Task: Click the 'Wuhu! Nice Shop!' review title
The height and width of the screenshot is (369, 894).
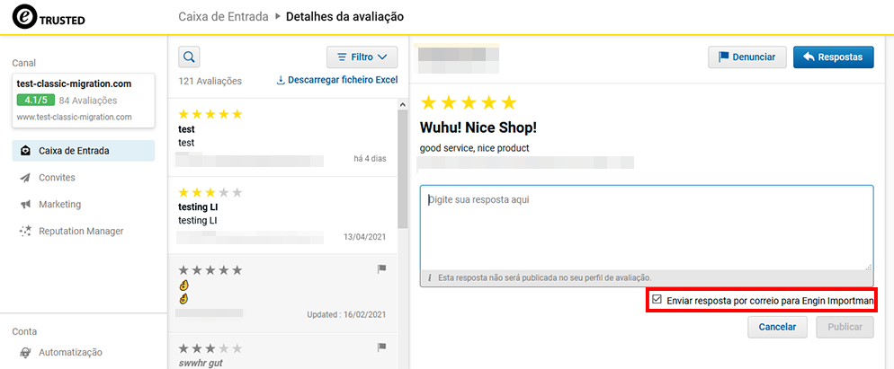Action: 478,127
